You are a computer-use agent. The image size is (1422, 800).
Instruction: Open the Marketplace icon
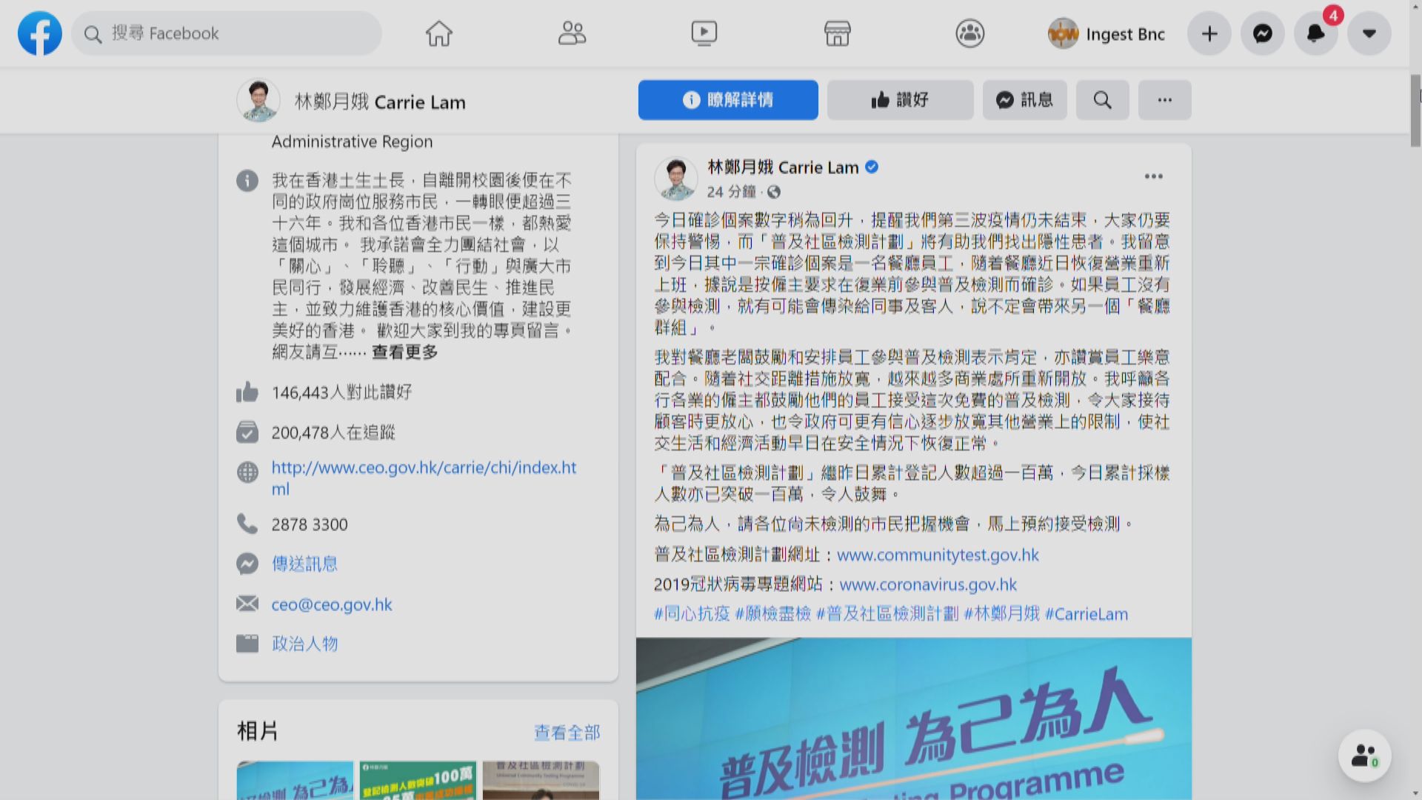pos(837,33)
